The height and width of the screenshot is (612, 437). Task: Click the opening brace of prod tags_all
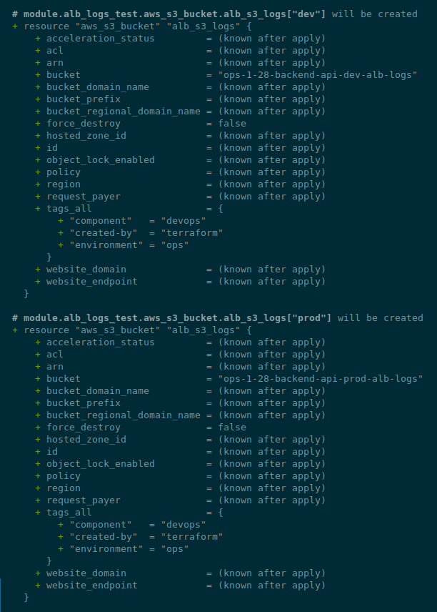click(221, 512)
